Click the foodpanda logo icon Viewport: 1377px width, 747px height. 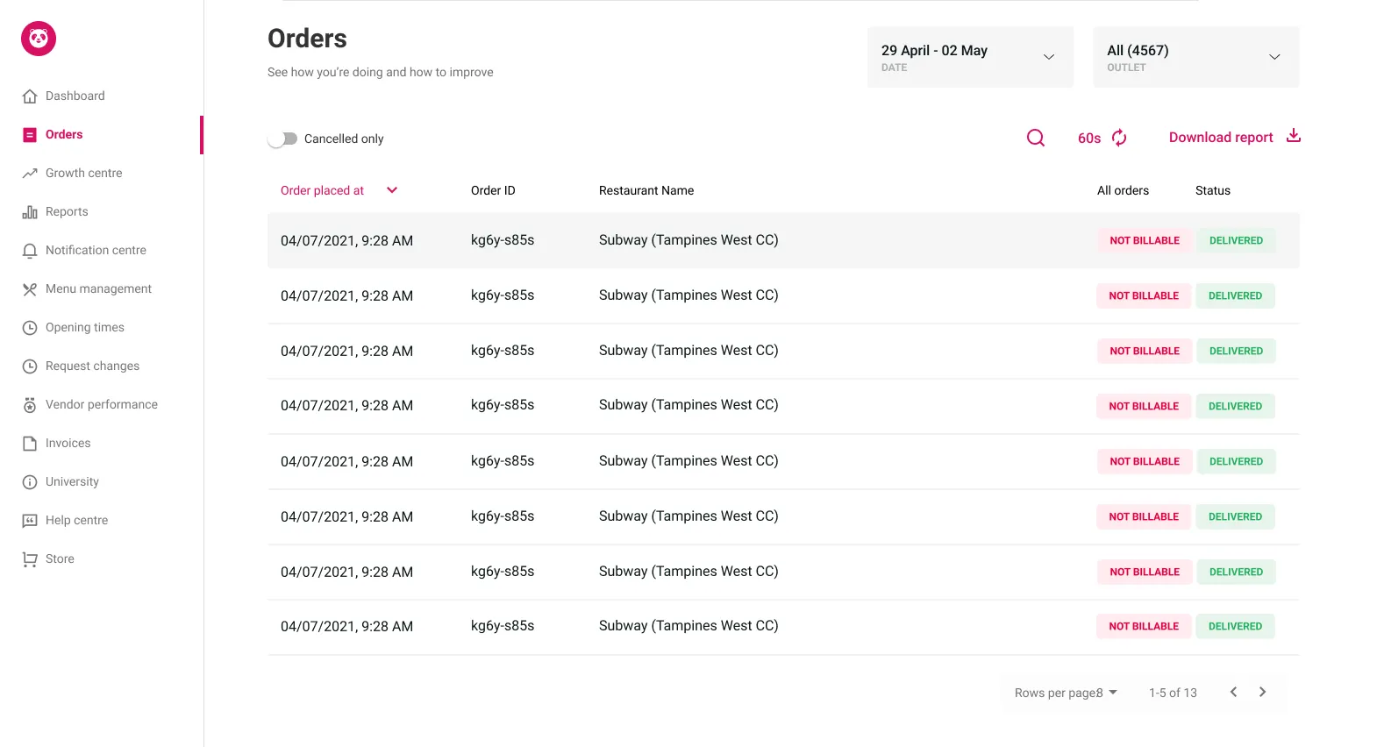[x=39, y=39]
